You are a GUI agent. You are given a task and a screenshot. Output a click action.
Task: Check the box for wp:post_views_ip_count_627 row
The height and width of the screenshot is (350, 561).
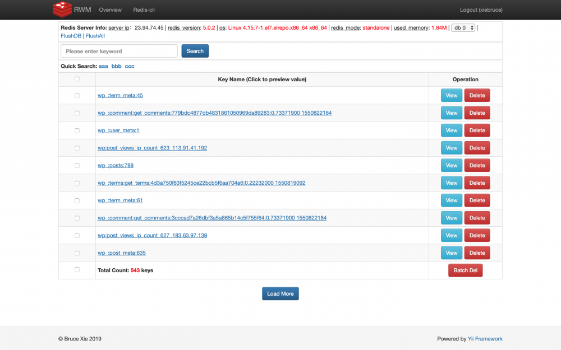pyautogui.click(x=77, y=235)
